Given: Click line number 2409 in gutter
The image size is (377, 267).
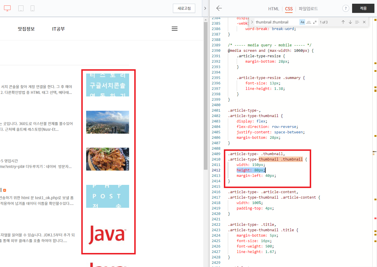Looking at the screenshot, I should point(216,154).
